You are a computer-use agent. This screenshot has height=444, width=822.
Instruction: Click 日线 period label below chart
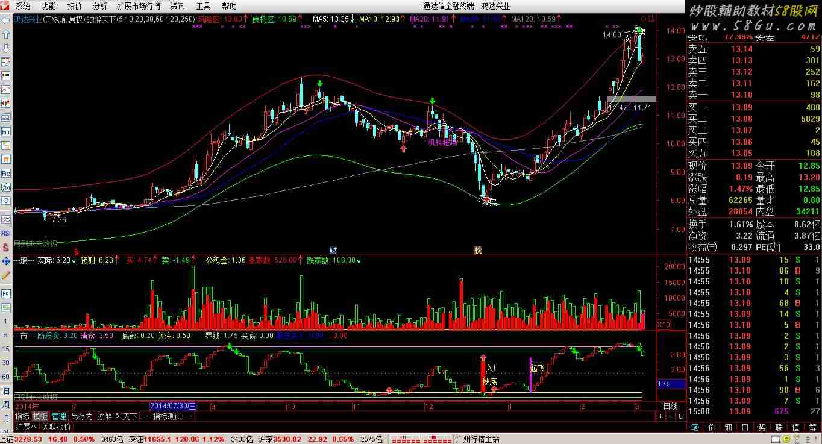[671, 407]
